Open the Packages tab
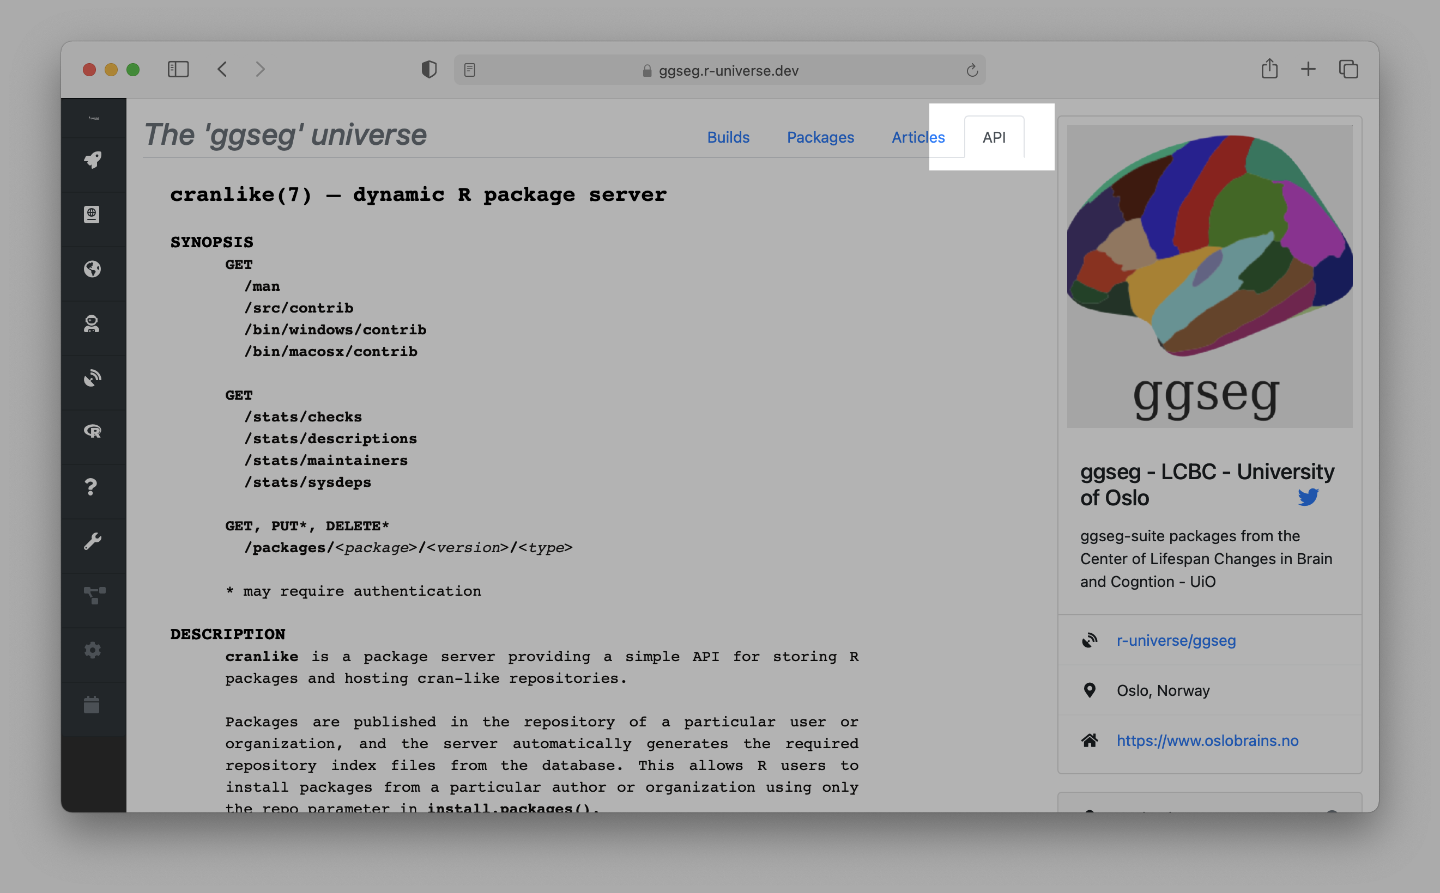1440x893 pixels. pyautogui.click(x=820, y=137)
